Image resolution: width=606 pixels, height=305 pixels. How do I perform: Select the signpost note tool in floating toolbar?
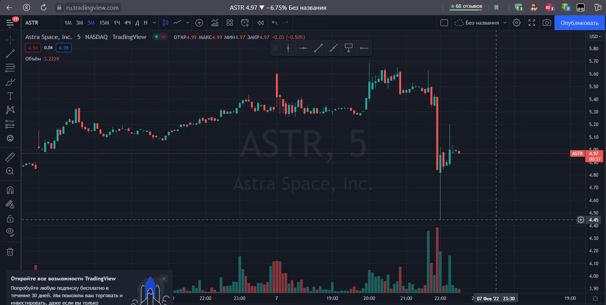point(349,48)
